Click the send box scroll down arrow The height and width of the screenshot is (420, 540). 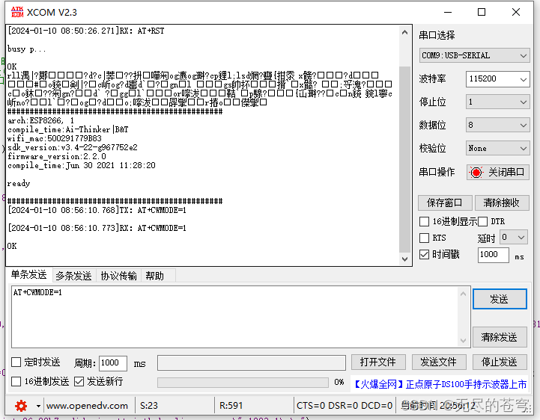pyautogui.click(x=463, y=341)
